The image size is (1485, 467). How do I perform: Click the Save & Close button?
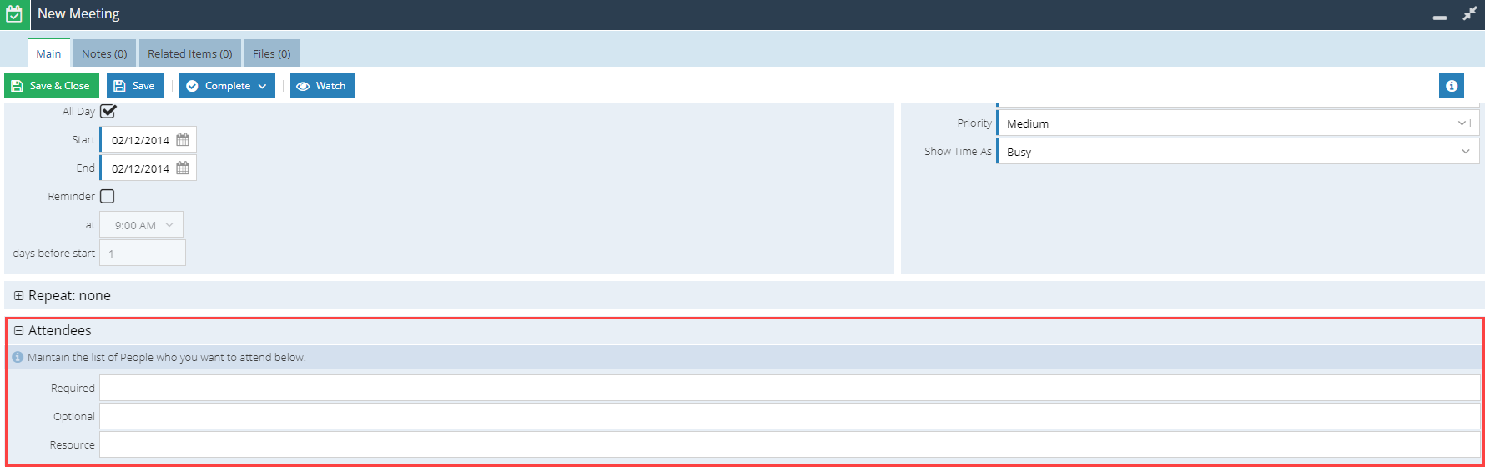pos(52,86)
